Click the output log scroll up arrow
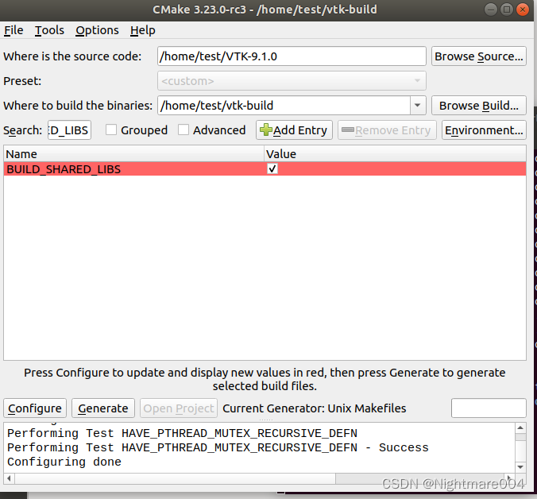 click(x=520, y=427)
